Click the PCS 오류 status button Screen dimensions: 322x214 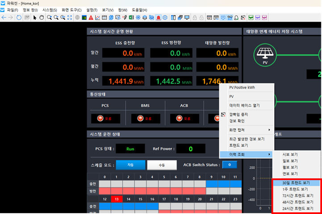tap(103, 119)
